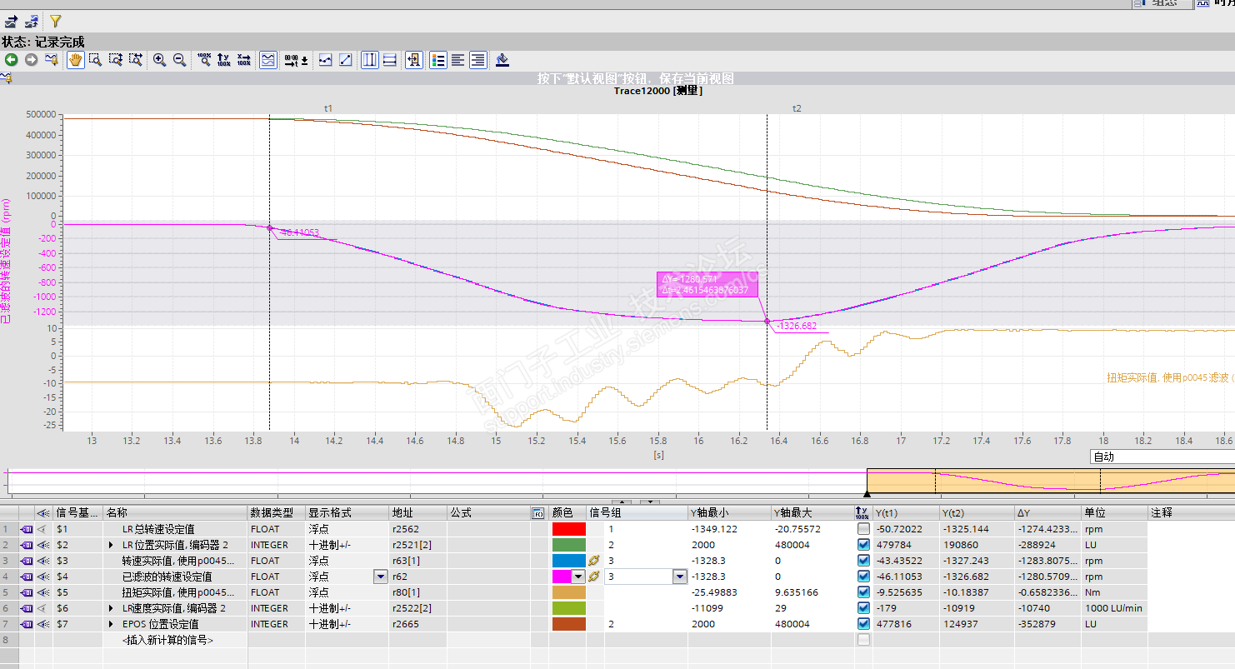This screenshot has width=1235, height=669.
Task: Go back with the green arrow button
Action: point(11,60)
